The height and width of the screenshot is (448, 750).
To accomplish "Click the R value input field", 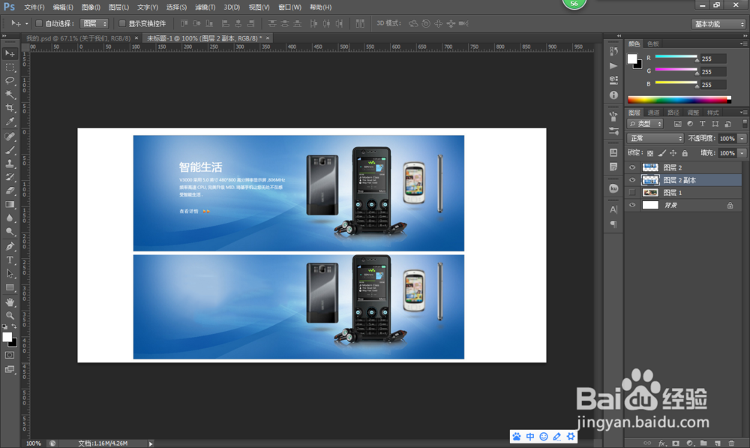I will (713, 59).
